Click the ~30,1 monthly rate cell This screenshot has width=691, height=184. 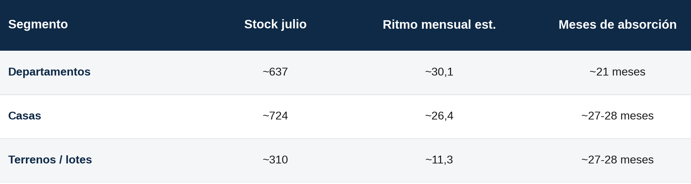coord(439,72)
